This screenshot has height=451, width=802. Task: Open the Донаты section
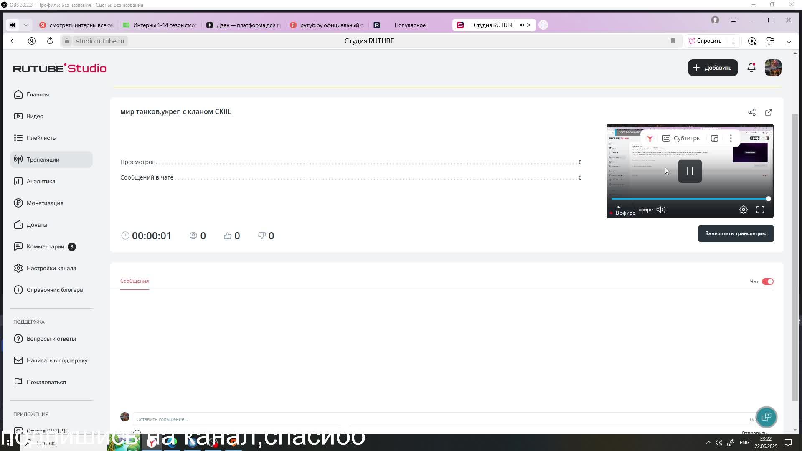(37, 225)
